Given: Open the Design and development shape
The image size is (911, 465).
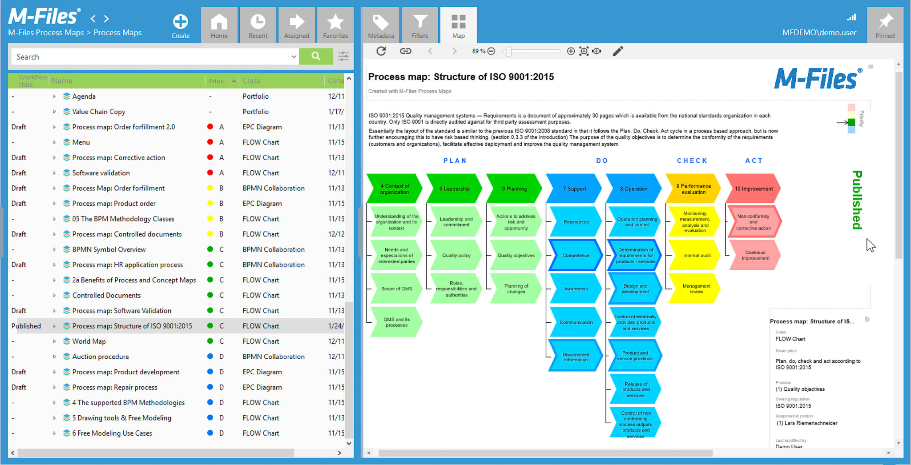Looking at the screenshot, I should tap(635, 289).
